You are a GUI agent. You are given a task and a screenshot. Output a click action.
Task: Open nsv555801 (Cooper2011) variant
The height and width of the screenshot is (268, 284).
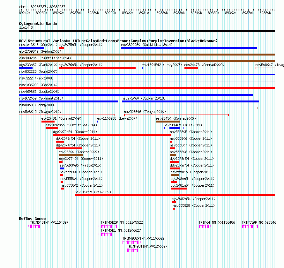pos(62,182)
